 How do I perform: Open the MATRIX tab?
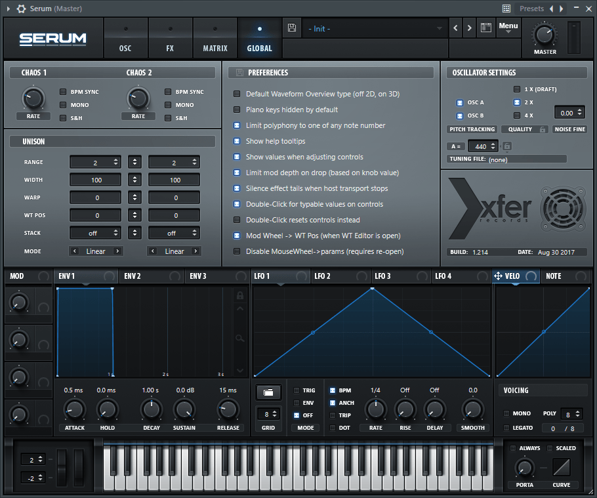tap(215, 38)
